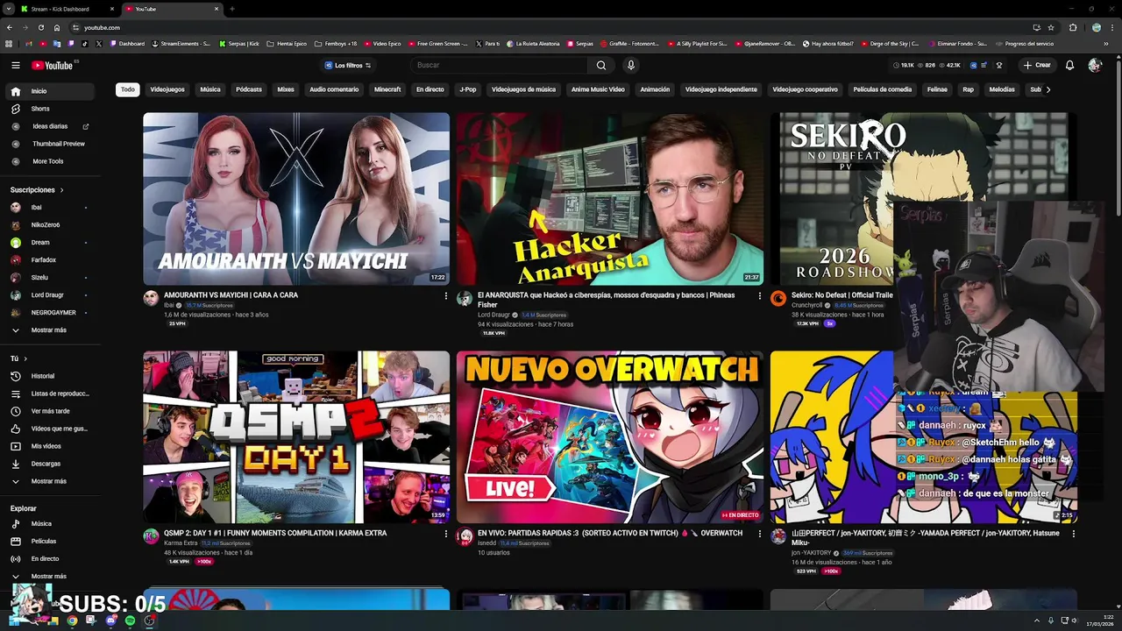Open the Los filtros dropdown
1122x631 pixels.
pos(348,66)
